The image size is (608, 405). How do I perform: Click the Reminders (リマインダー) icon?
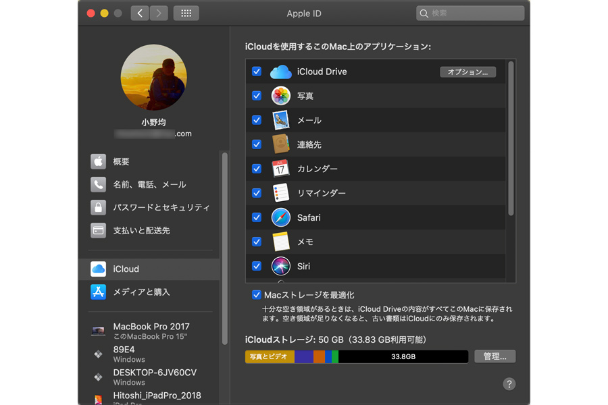click(280, 193)
